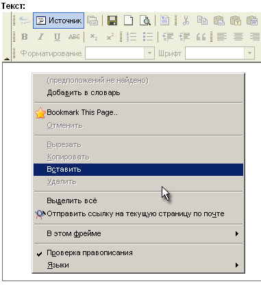This screenshot has height=286, width=261.
Task: Click the (предположений не найдено) entry
Action: (138, 81)
